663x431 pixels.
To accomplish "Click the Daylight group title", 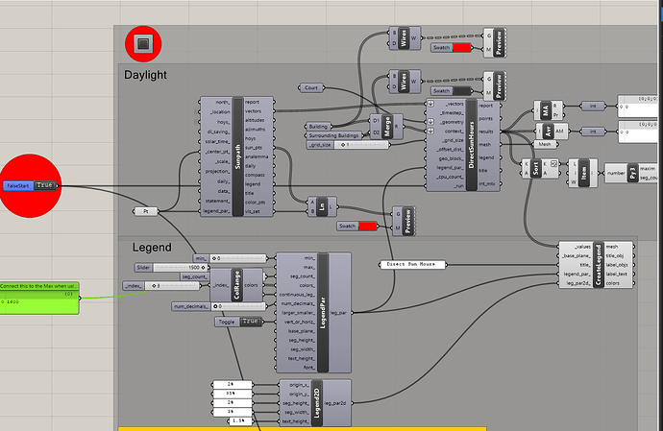I will 145,75.
